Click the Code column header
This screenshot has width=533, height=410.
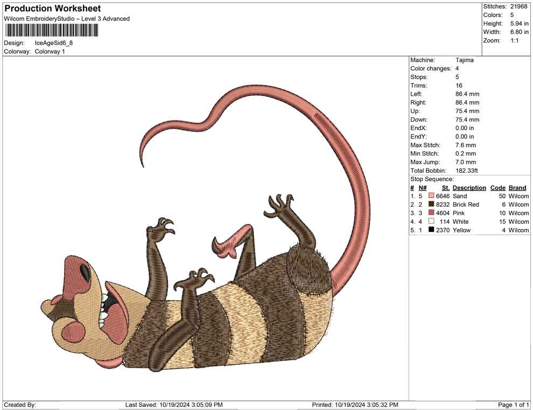(x=497, y=187)
